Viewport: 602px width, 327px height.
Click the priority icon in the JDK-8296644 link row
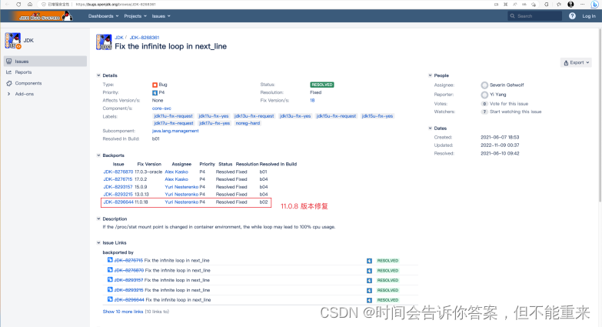point(369,300)
